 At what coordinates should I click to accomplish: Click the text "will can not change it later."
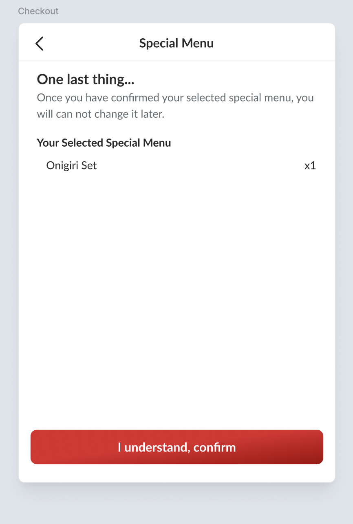coord(100,114)
